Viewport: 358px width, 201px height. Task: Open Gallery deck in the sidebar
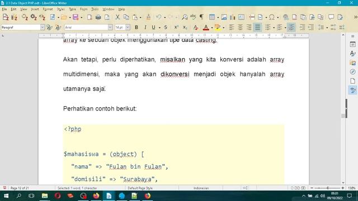tap(353, 63)
